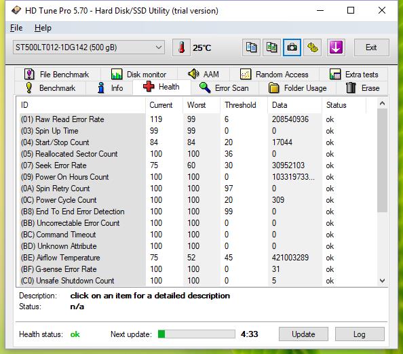Click the Current column header
403x354 pixels.
[164, 105]
